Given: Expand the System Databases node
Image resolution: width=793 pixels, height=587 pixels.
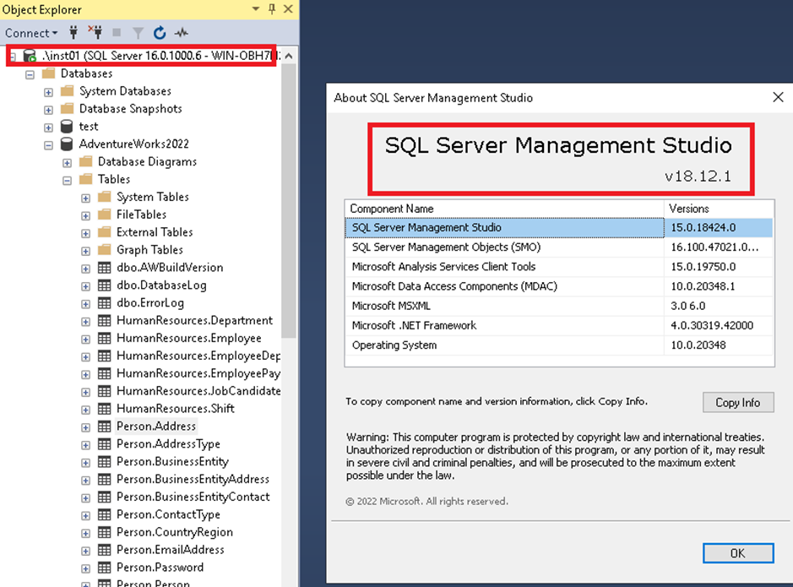Looking at the screenshot, I should (48, 93).
